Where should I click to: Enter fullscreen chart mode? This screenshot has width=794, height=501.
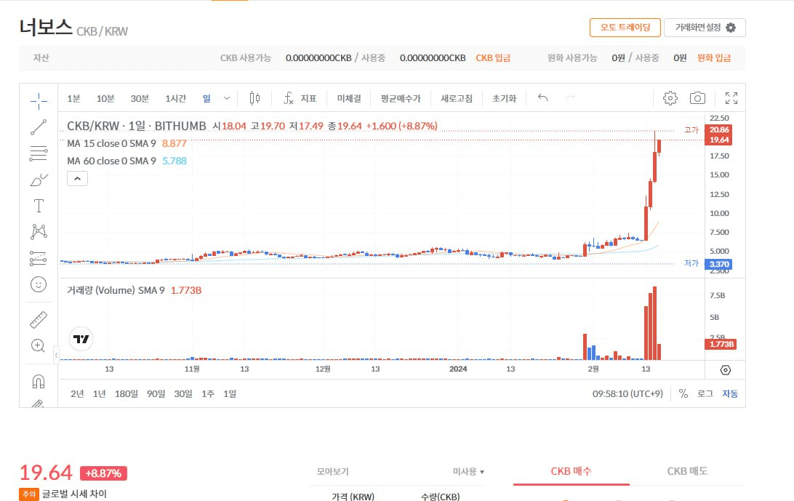click(x=731, y=98)
